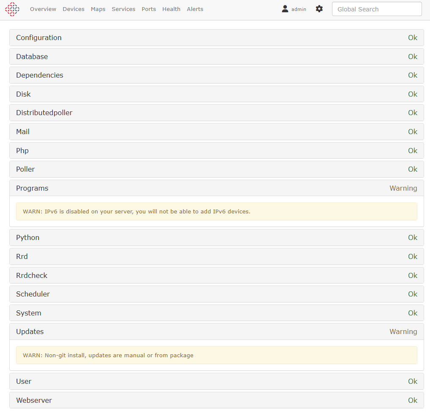
Task: Expand the Rrdcheck section header
Action: (217, 275)
